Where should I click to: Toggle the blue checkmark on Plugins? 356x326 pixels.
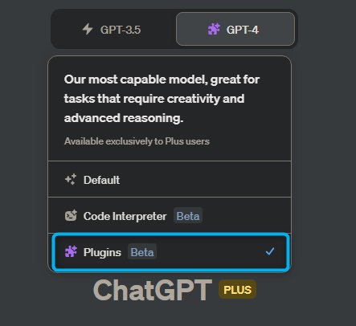(x=270, y=251)
